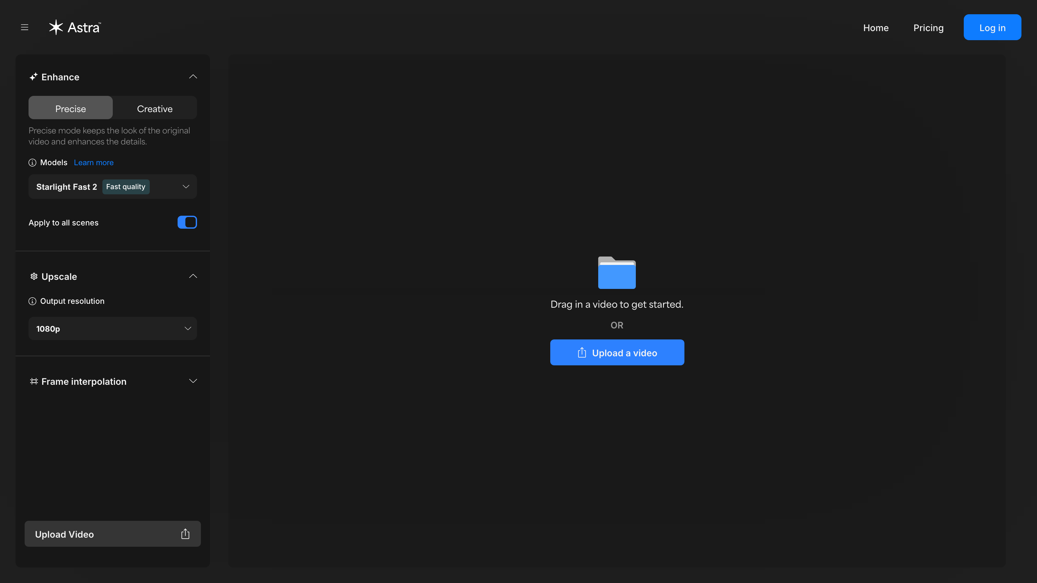
Task: Click the Enhance section title
Action: point(60,77)
